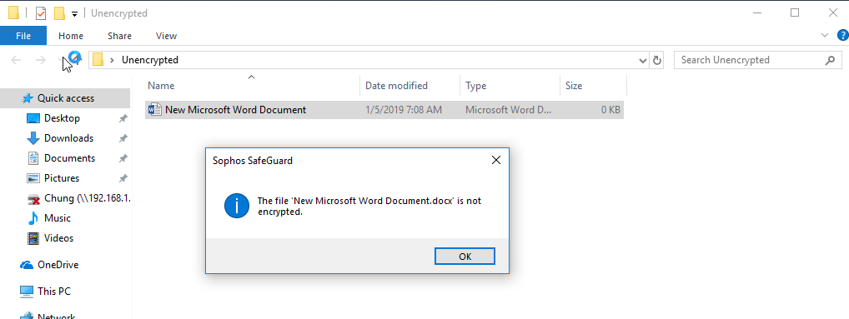Open Pictures in the navigation pane

click(62, 178)
